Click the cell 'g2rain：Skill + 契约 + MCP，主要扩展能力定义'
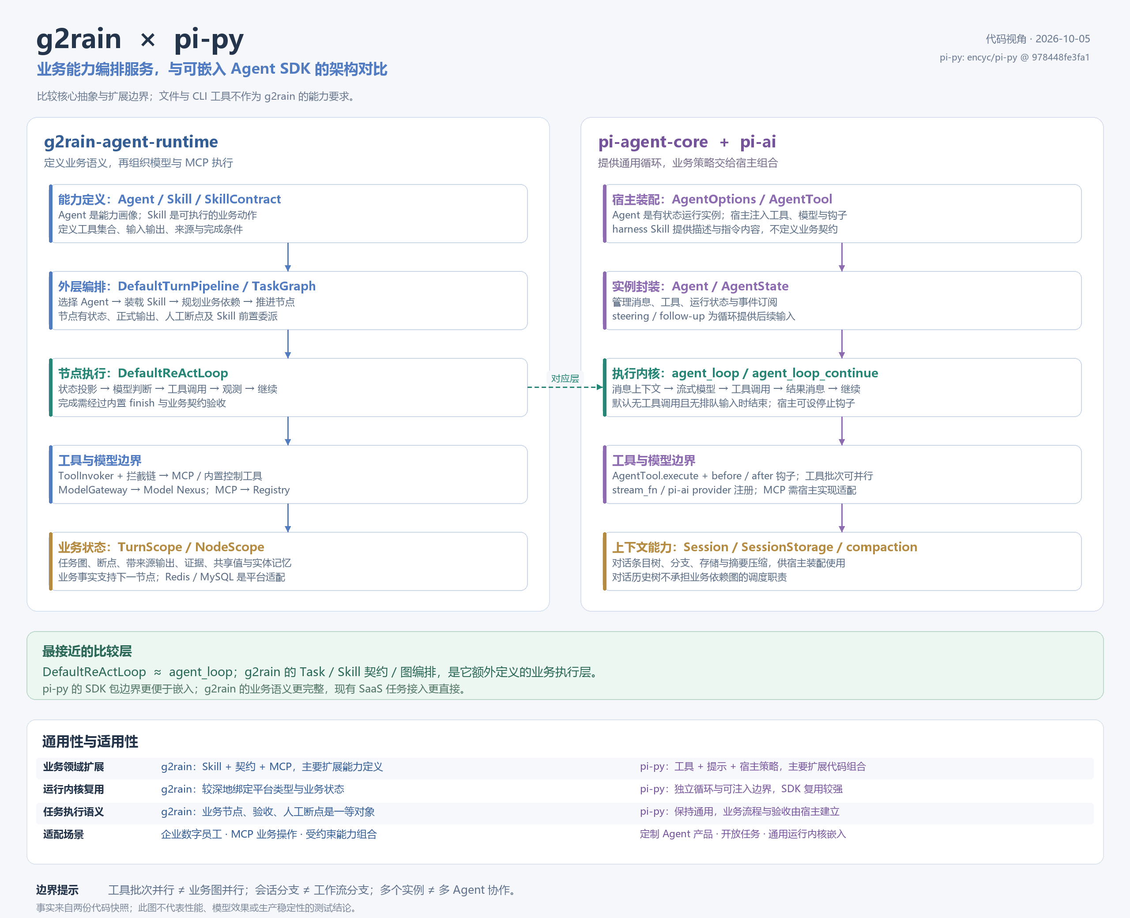This screenshot has height=918, width=1130. pos(272,767)
